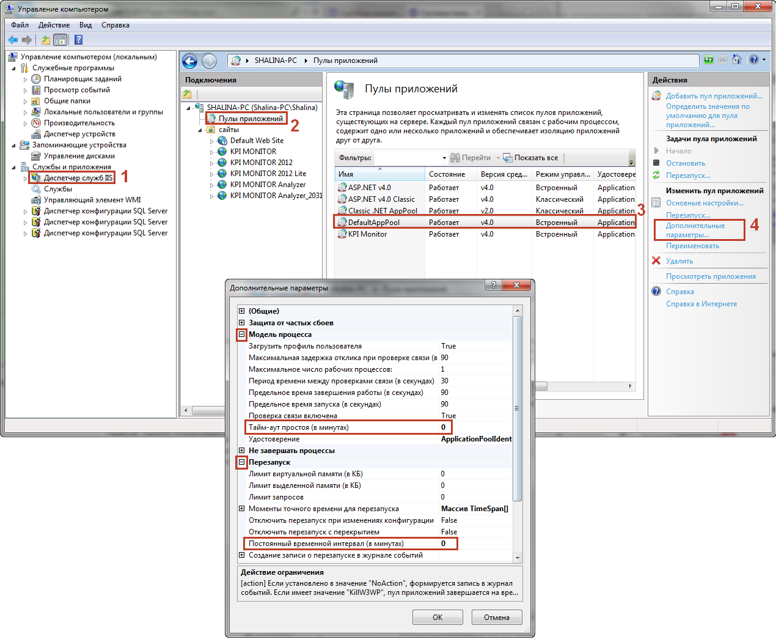This screenshot has width=776, height=642.
Task: Click the Справка blue help icon in Действия
Action: (656, 291)
